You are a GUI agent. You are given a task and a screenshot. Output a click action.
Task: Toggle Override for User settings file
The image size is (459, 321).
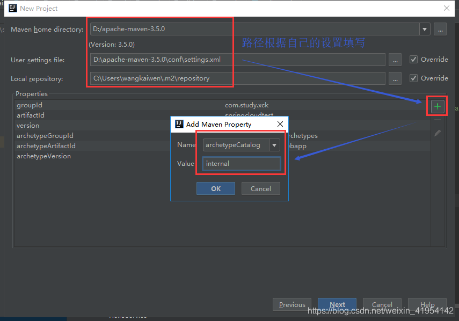tap(413, 60)
